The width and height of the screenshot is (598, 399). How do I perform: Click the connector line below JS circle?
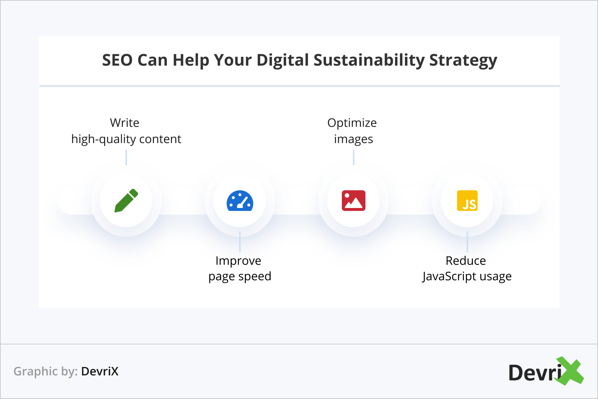pyautogui.click(x=467, y=242)
